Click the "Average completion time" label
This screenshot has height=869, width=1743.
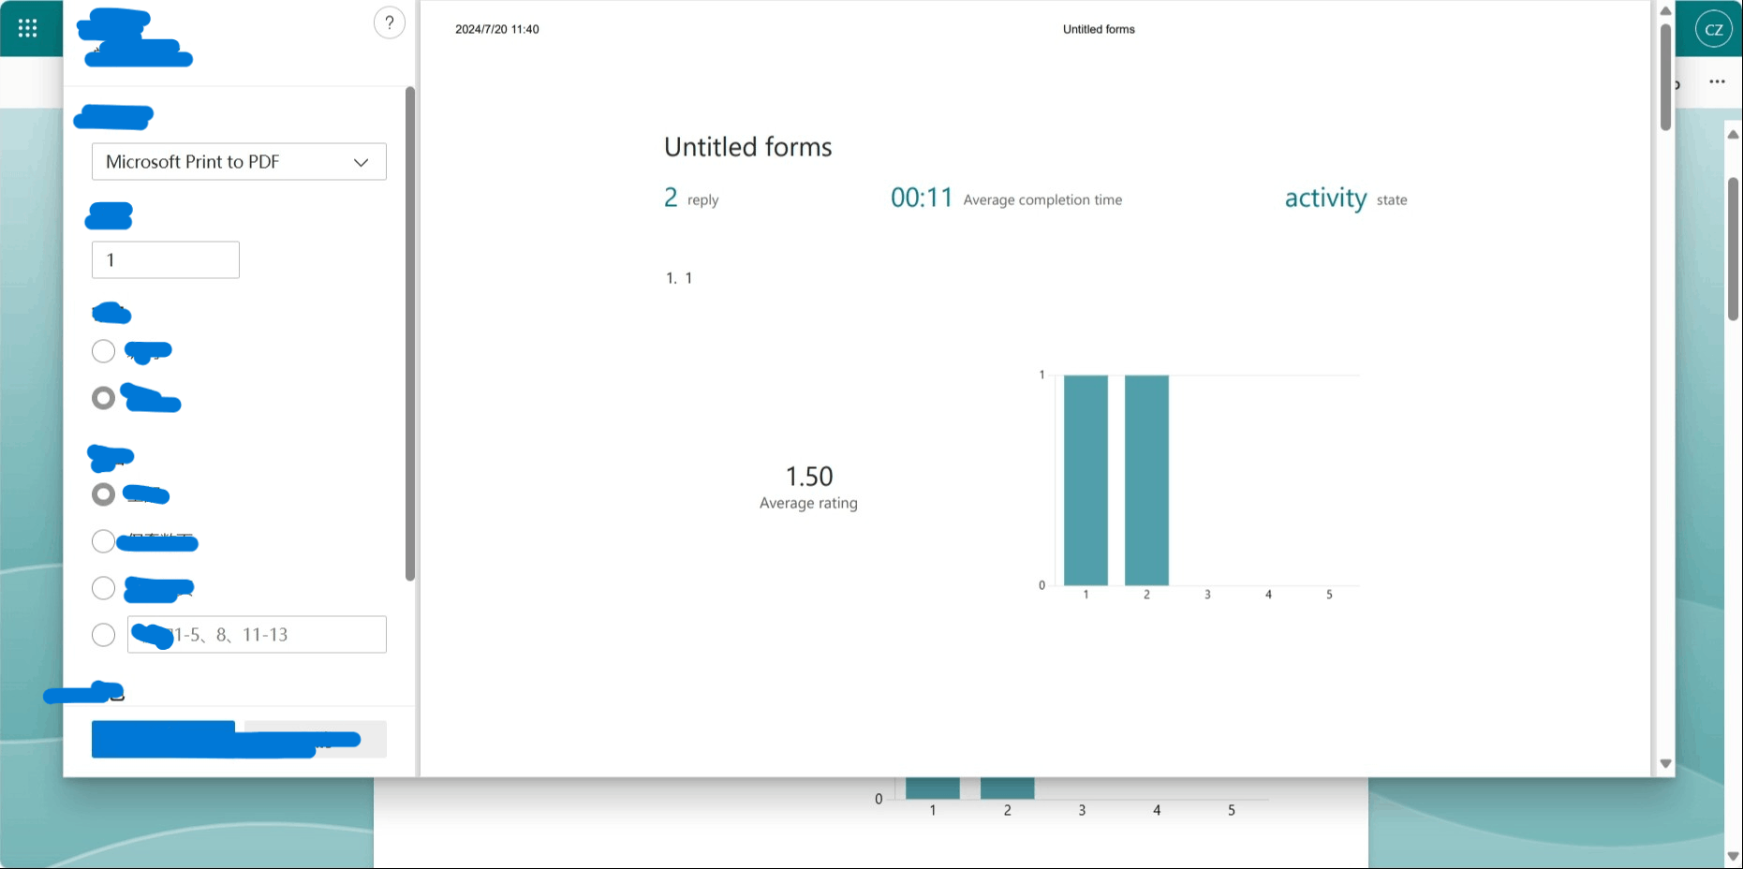1042,199
